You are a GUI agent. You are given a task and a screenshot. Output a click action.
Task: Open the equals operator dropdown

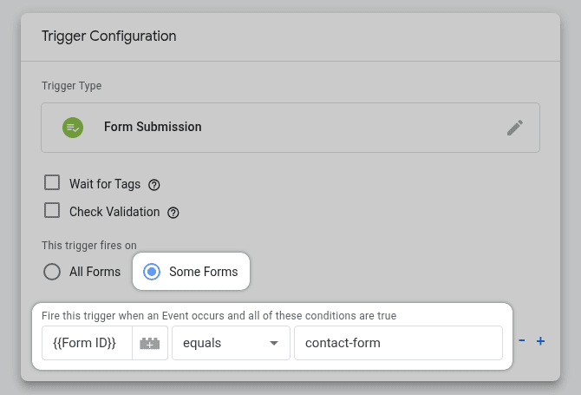231,343
